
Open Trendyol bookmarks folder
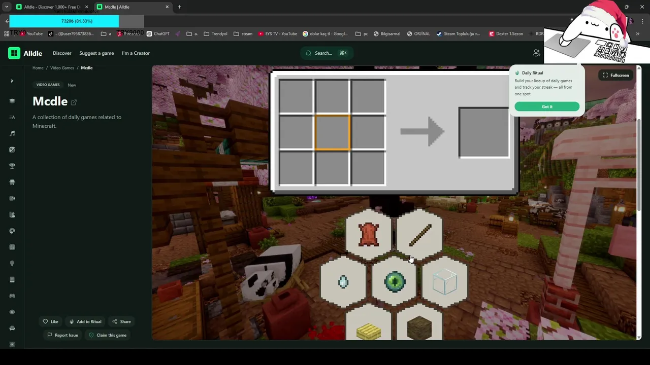215,34
